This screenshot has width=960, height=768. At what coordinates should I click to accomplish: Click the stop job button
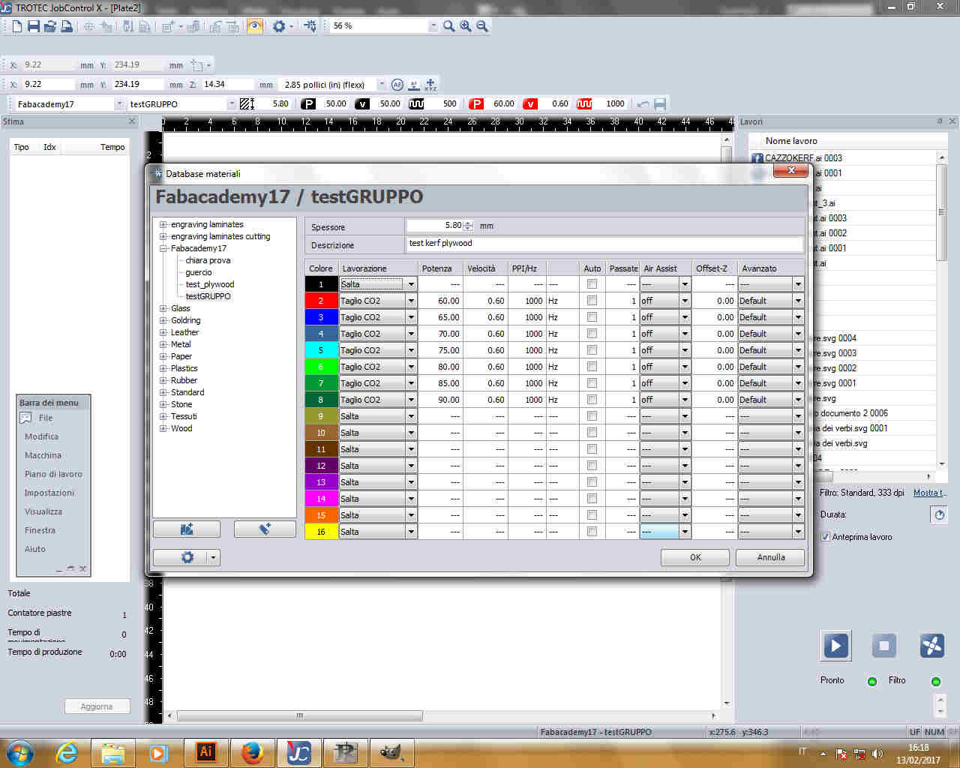point(883,646)
